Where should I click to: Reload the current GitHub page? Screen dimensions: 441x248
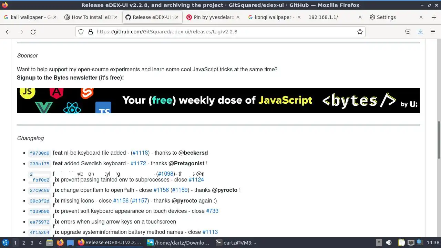point(33,32)
